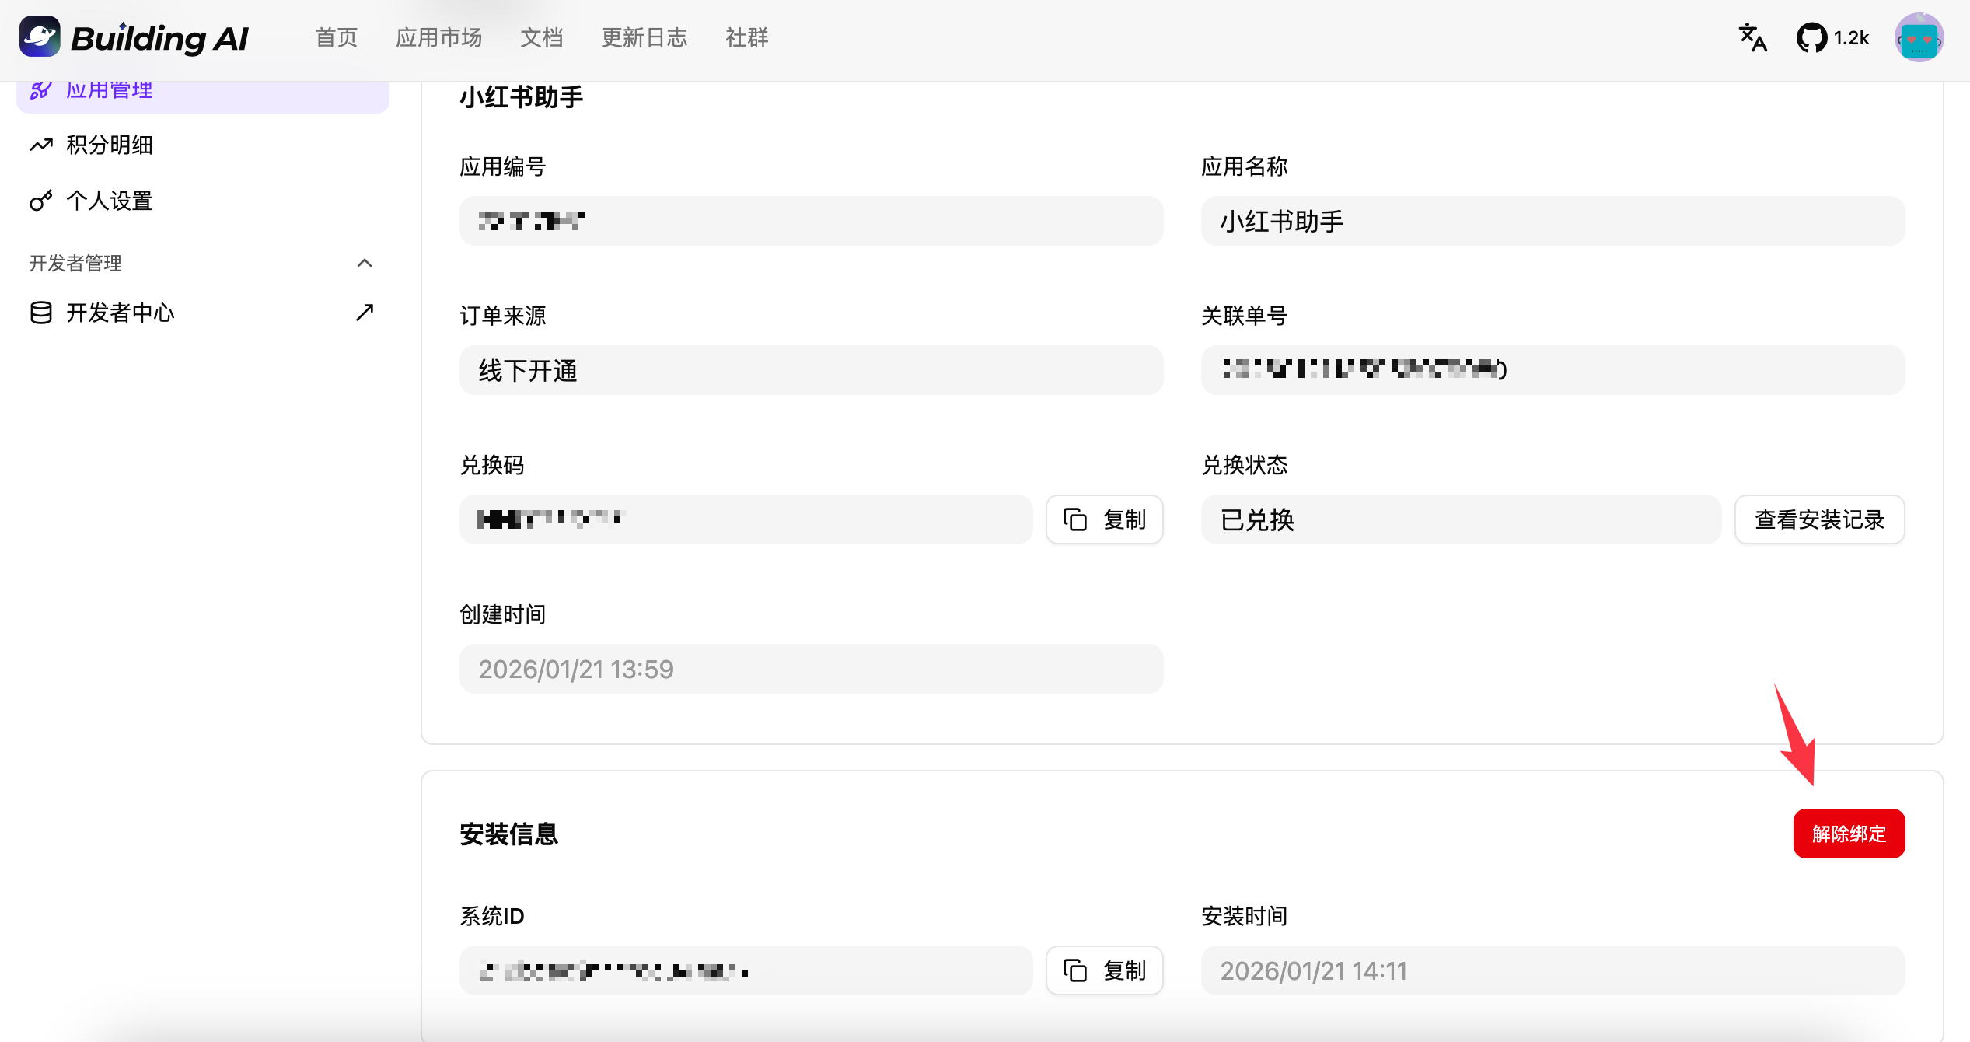Click the 积分明细 trend chart icon
The height and width of the screenshot is (1042, 1970).
40,145
